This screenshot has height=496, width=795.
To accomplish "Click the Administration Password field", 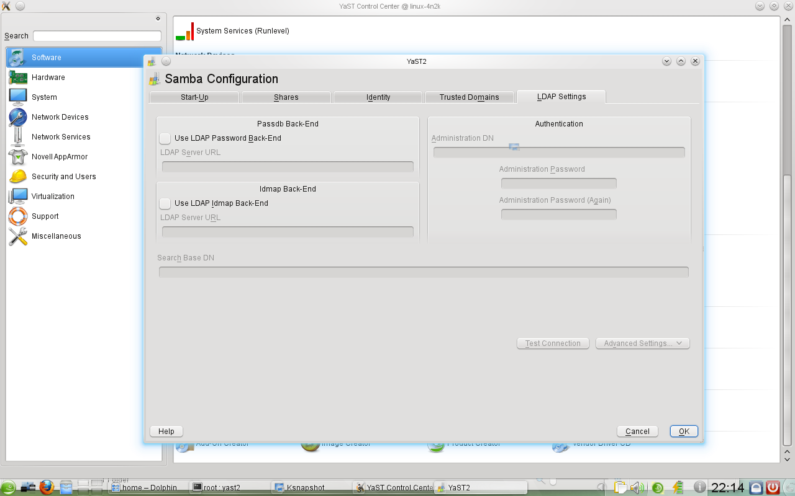I will 559,184.
